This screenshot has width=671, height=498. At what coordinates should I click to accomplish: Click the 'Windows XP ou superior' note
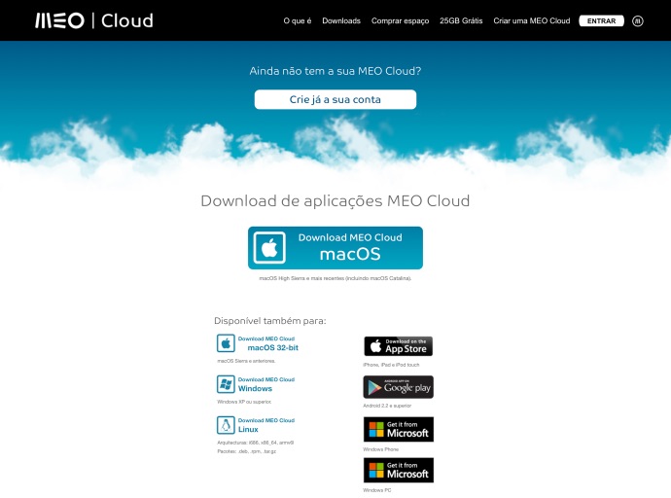click(244, 402)
